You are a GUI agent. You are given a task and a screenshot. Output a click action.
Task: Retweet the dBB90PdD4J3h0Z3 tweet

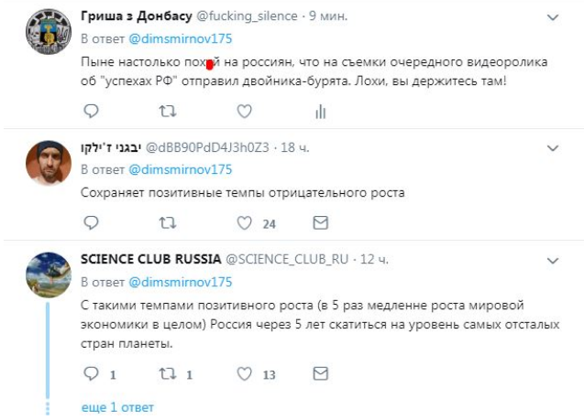(168, 222)
